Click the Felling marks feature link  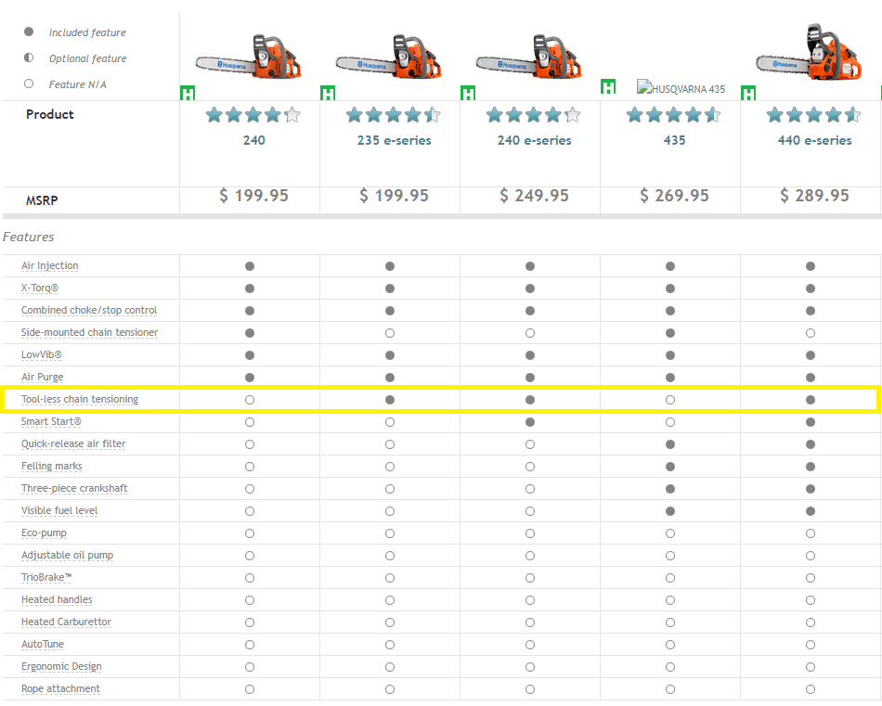pos(51,466)
